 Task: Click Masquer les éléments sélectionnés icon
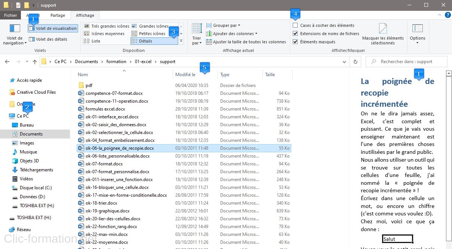[383, 29]
